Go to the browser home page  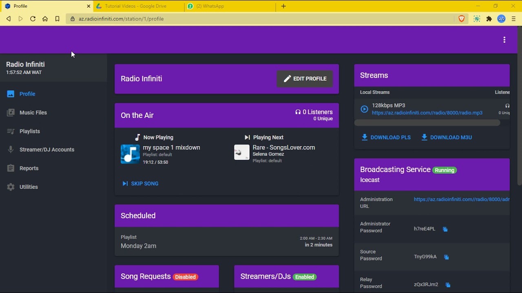point(45,19)
